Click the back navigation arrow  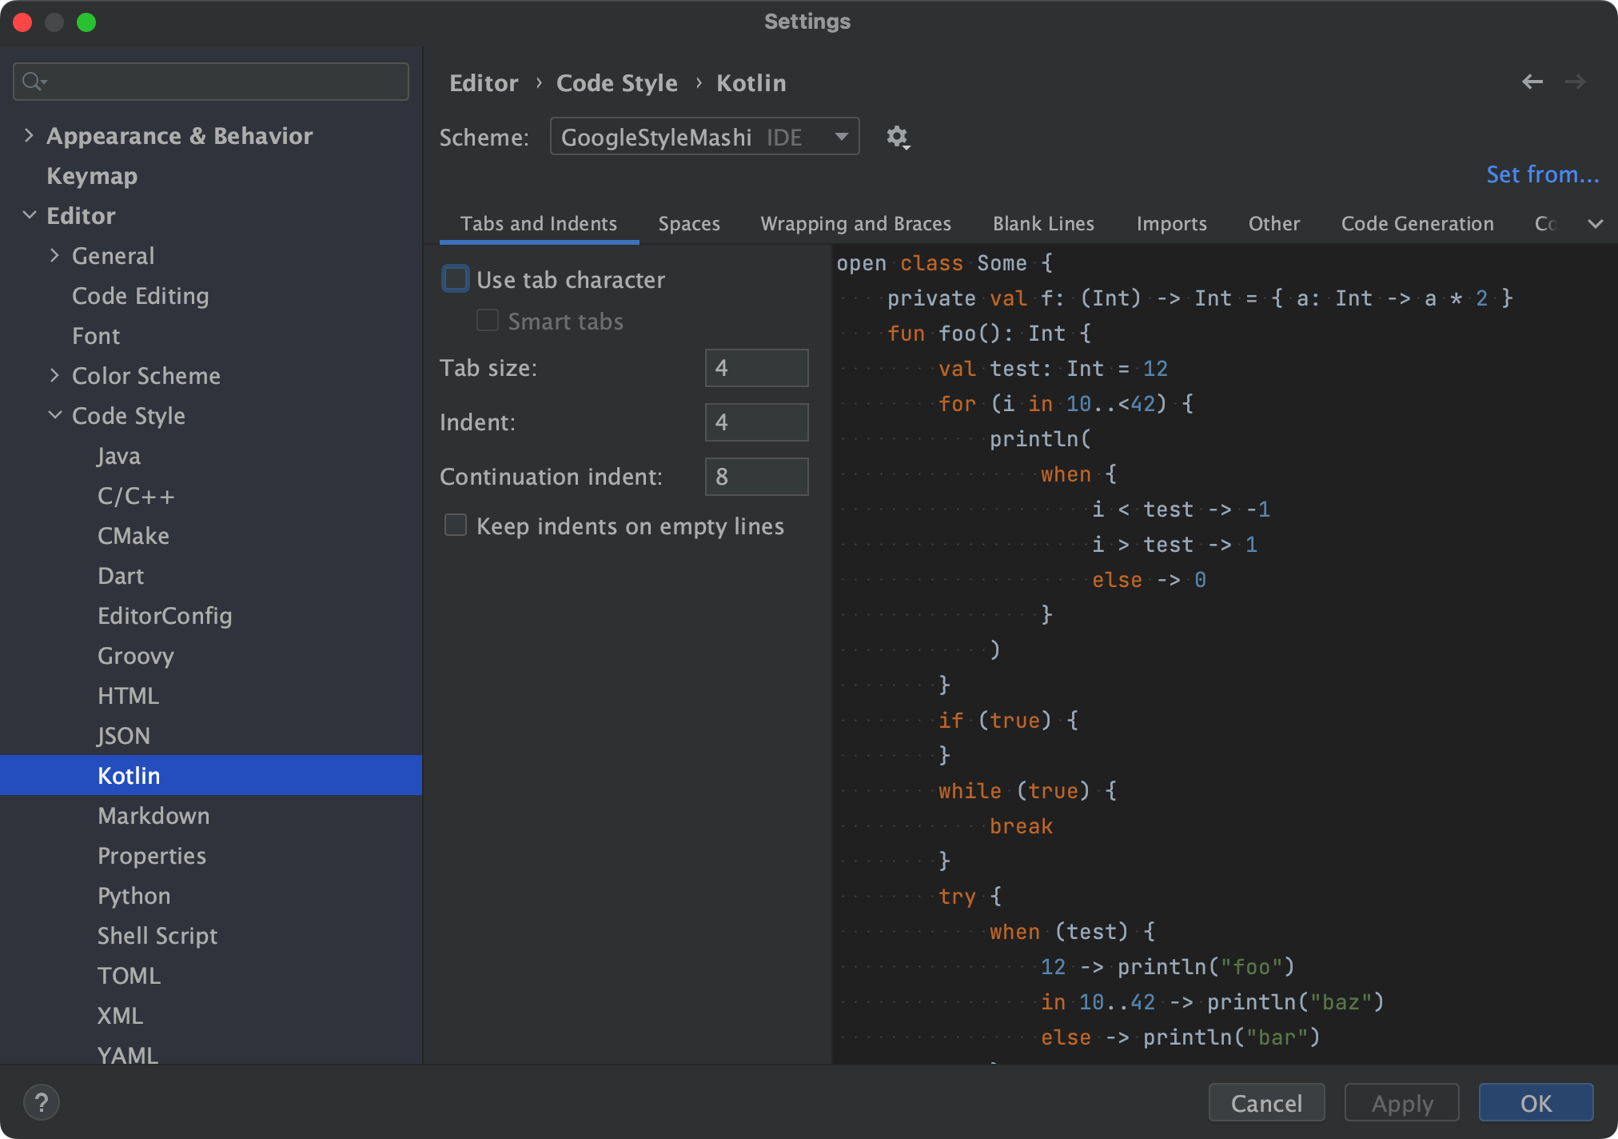point(1532,82)
